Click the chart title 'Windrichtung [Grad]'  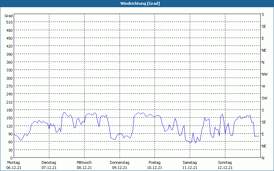coord(140,3)
